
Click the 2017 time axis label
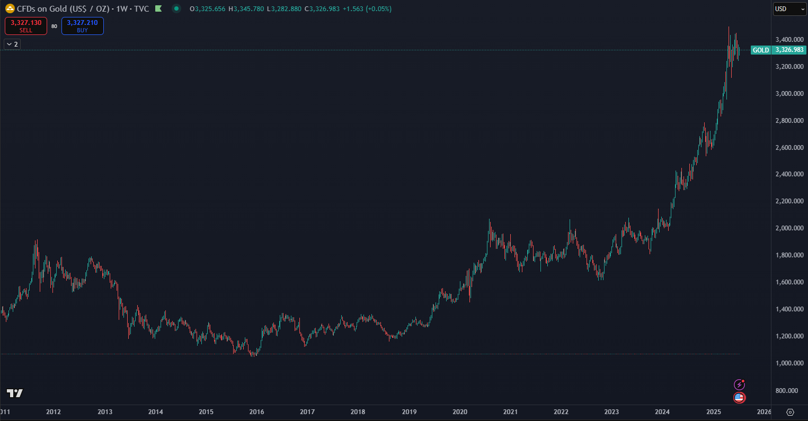307,412
